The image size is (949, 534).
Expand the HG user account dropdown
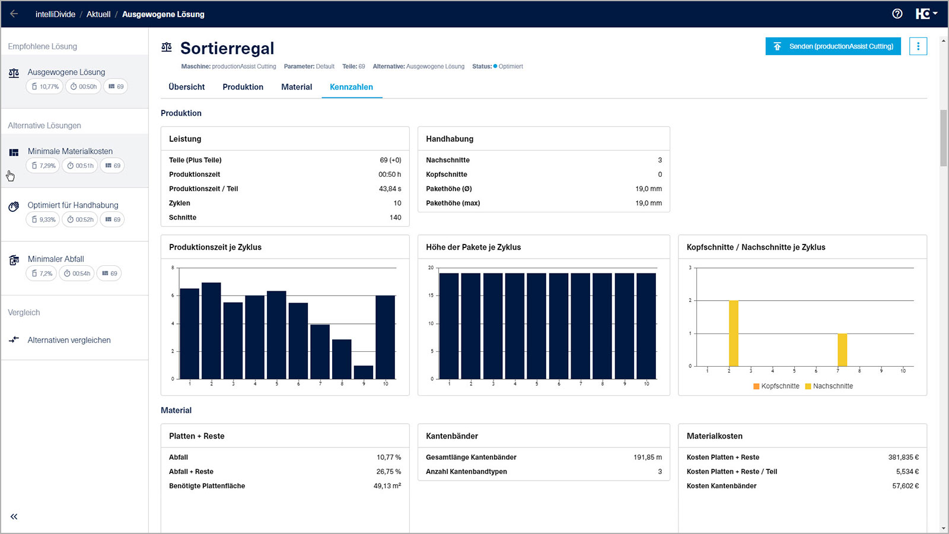[926, 14]
